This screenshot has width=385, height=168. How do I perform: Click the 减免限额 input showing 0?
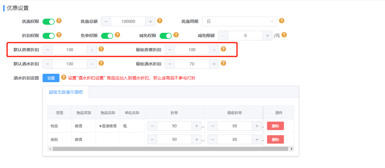point(245,36)
